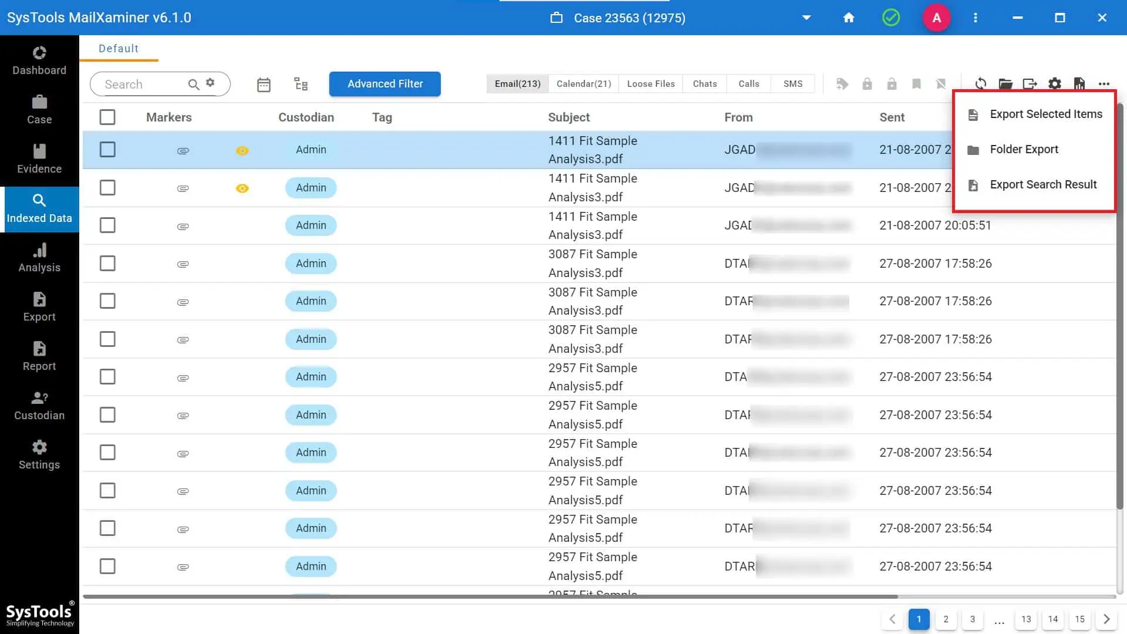Go to page 15

point(1080,619)
